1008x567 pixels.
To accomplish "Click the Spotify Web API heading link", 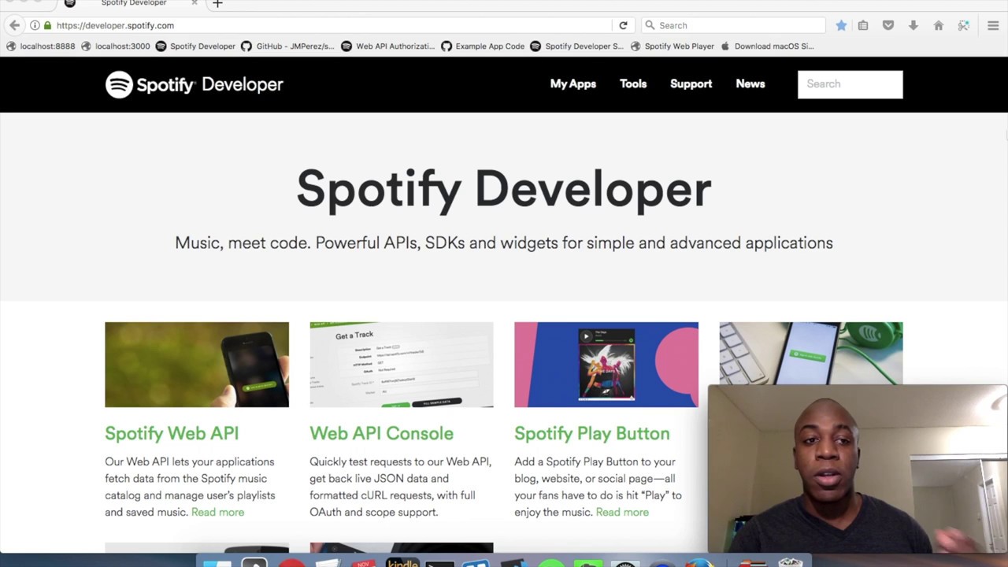I will click(x=172, y=433).
